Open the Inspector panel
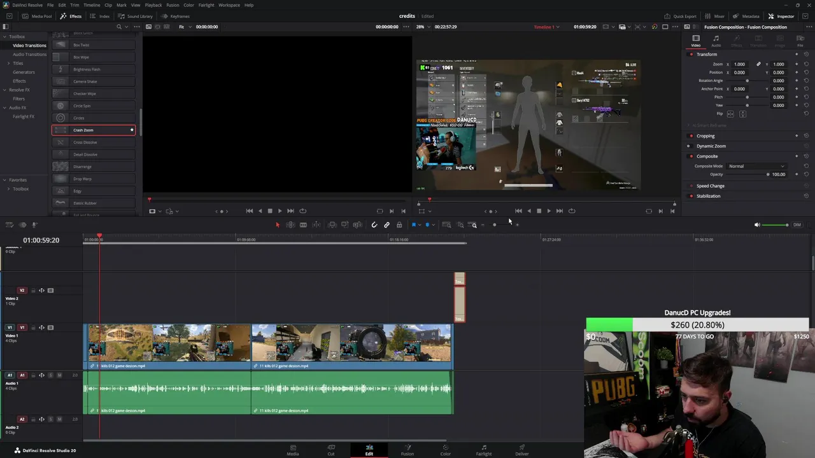Viewport: 815px width, 458px height. click(x=781, y=16)
